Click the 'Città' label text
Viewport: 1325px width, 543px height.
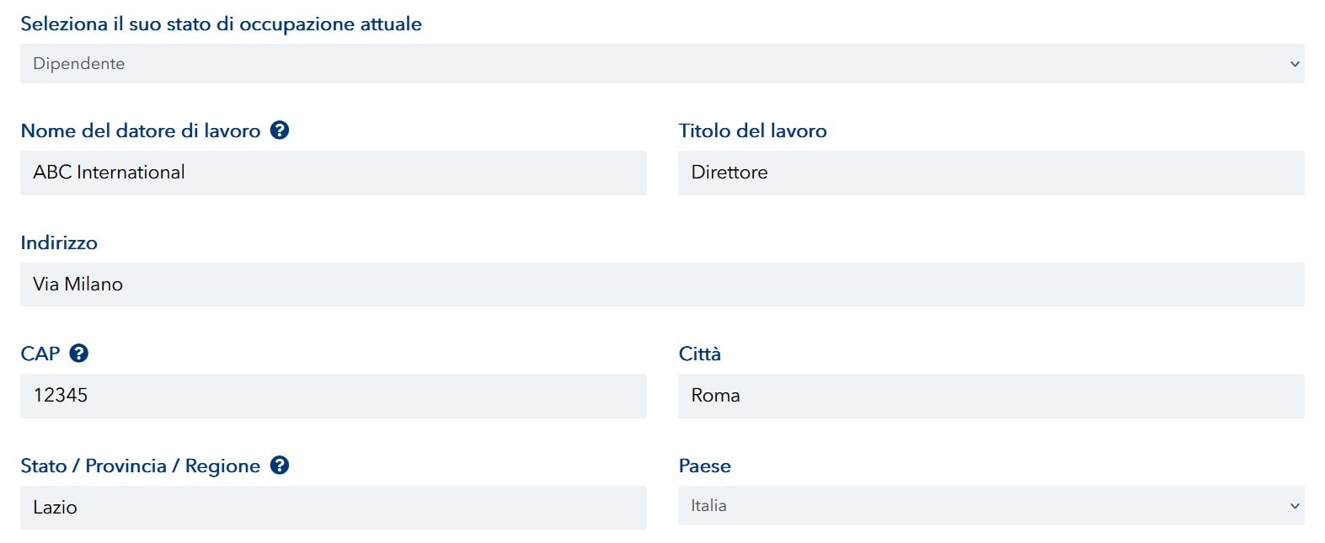click(x=699, y=354)
